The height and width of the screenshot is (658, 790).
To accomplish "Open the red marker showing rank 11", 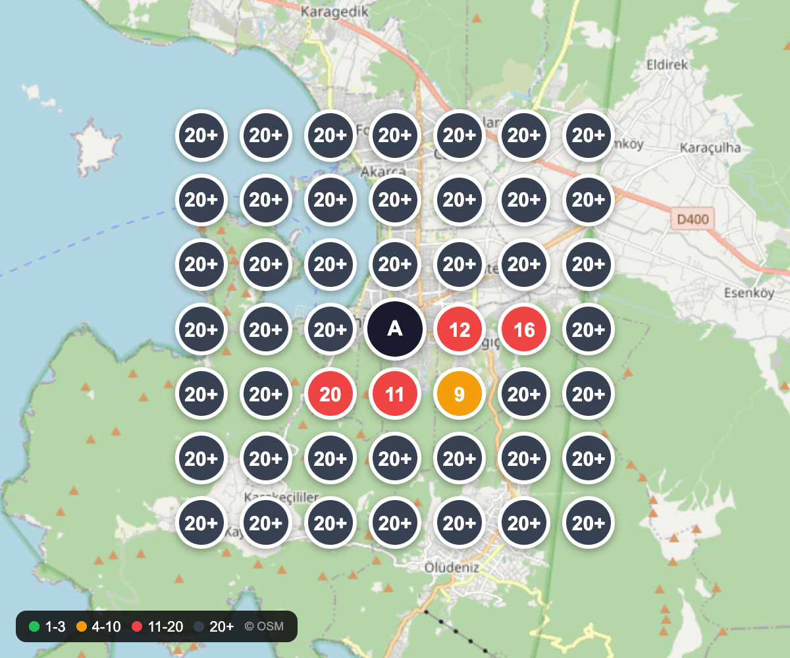I will 395,393.
